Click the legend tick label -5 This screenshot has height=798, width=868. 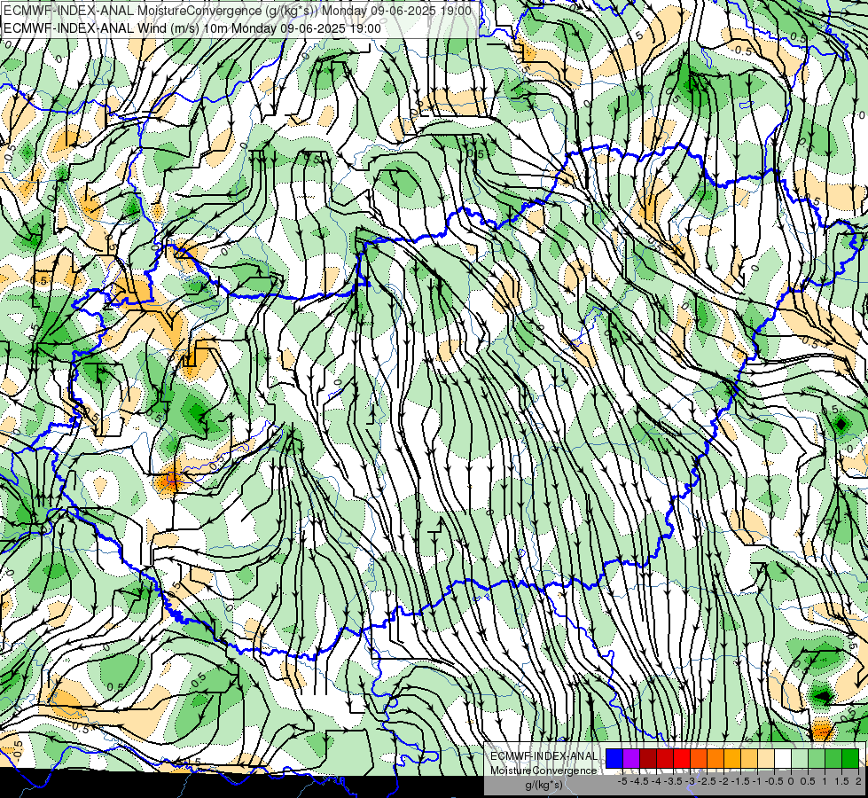[622, 781]
